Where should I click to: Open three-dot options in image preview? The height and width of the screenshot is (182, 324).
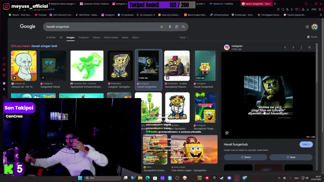coord(301,47)
